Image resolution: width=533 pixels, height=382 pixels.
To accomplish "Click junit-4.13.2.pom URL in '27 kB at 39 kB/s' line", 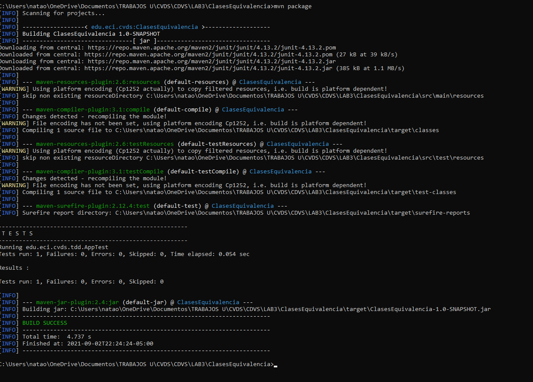I will (x=208, y=55).
